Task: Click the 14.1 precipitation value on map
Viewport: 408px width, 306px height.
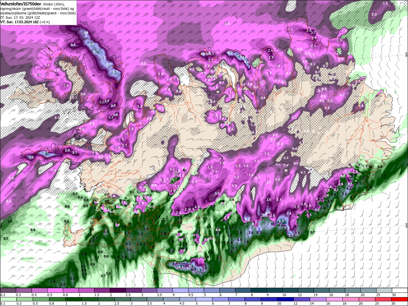Action: pos(199,270)
